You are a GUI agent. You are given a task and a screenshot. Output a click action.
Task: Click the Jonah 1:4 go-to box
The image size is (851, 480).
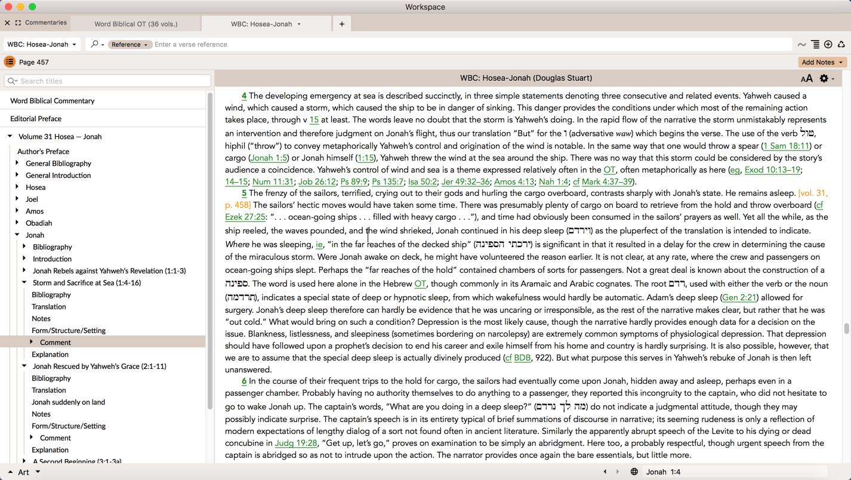pyautogui.click(x=735, y=472)
